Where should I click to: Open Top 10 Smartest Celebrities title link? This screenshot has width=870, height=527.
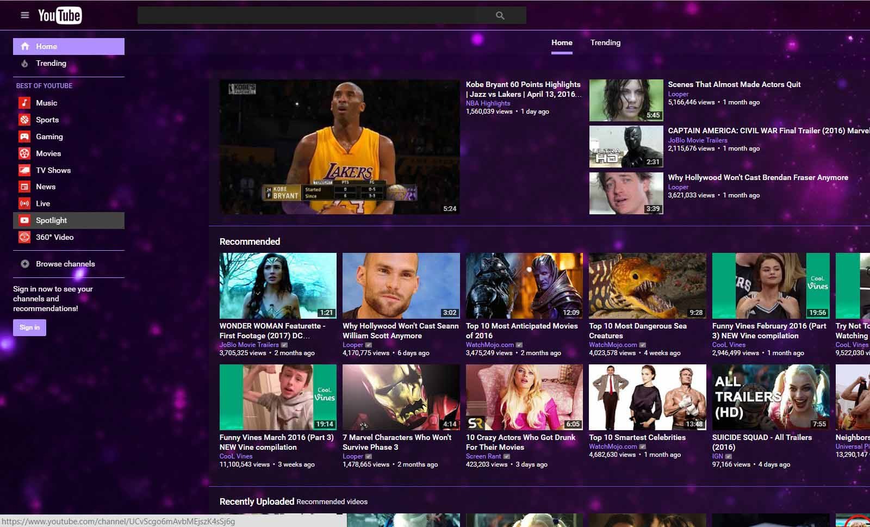click(637, 437)
